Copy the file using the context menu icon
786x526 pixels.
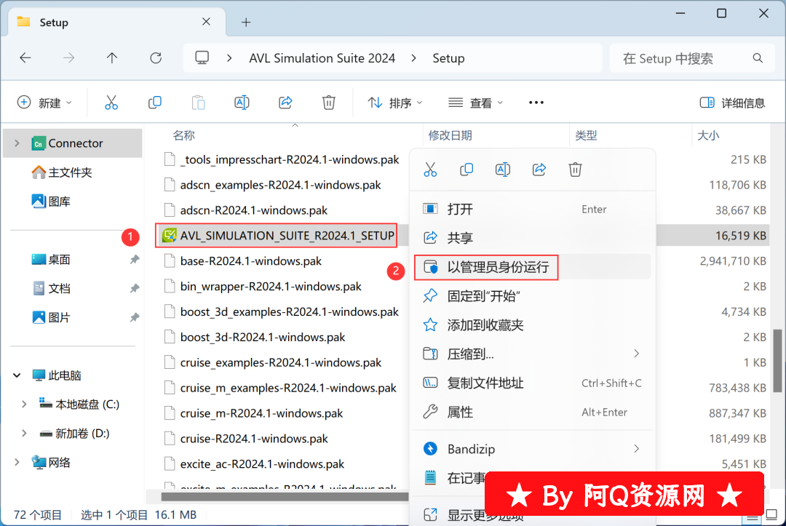click(x=467, y=170)
